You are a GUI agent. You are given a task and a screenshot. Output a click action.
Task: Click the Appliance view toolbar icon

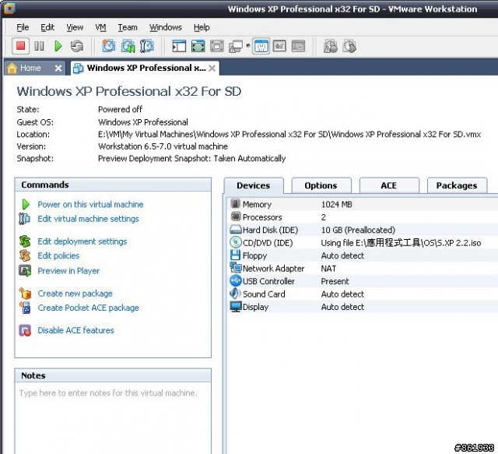[279, 47]
